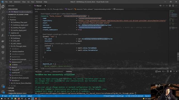Open Explorer views and more actions menu
Viewport: 179px width, 100px height.
click(30, 6)
